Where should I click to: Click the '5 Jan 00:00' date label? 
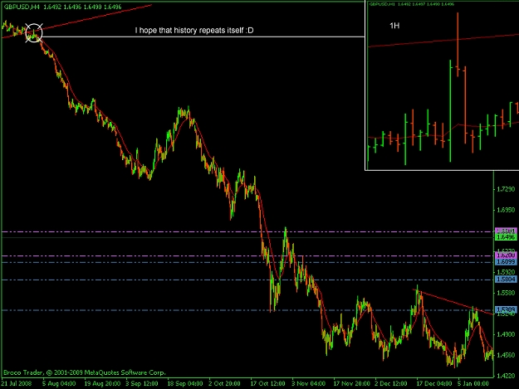(x=473, y=384)
